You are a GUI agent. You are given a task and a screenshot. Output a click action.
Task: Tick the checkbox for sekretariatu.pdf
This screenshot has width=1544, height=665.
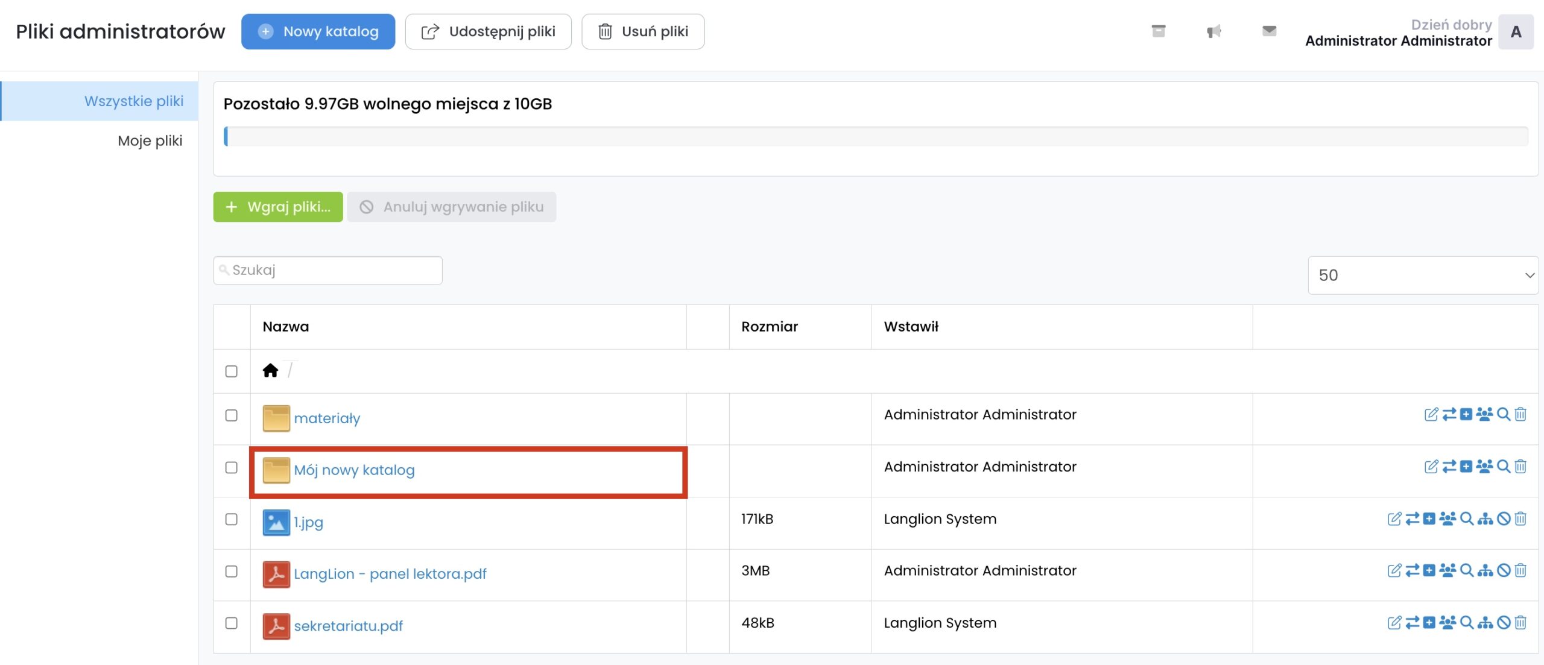click(231, 623)
